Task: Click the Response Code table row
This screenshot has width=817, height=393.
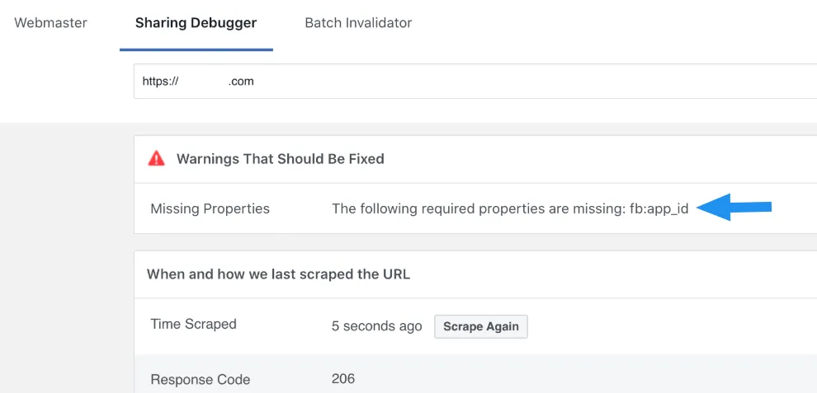Action: click(475, 374)
